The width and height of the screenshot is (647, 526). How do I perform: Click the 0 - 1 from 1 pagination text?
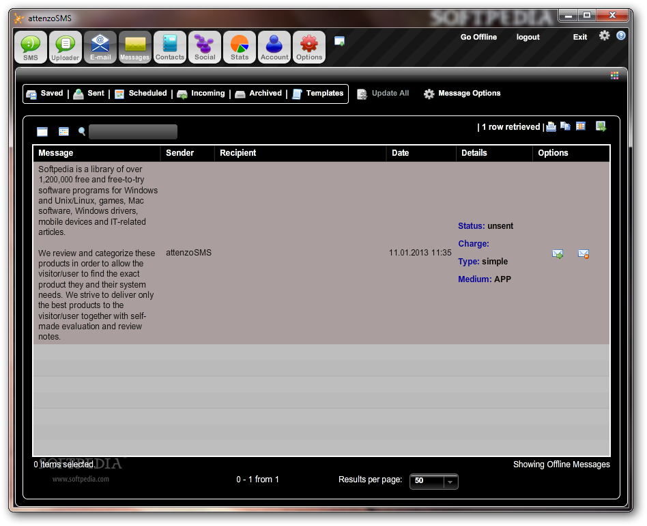(x=257, y=480)
